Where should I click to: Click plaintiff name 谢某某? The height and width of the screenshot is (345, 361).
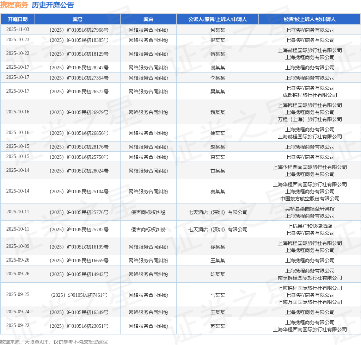pos(218,68)
